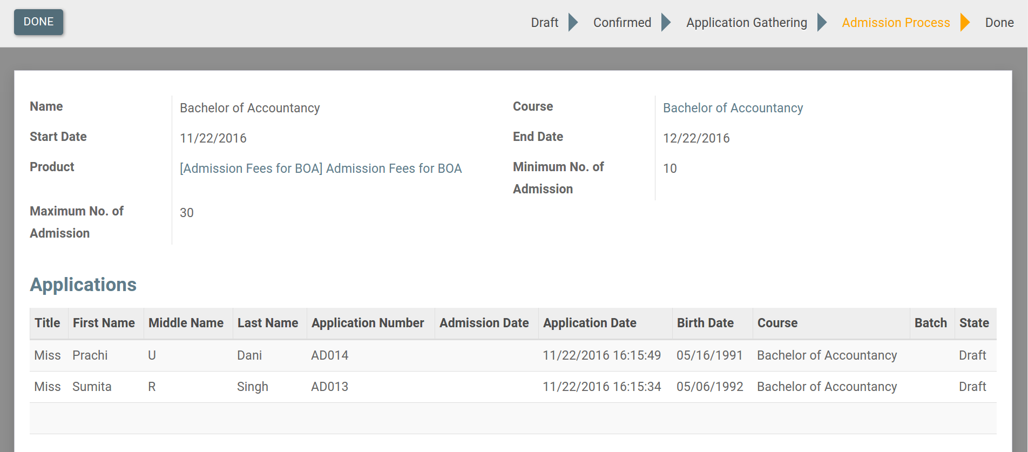Sort applications by Title column
The width and height of the screenshot is (1028, 452).
(x=48, y=323)
